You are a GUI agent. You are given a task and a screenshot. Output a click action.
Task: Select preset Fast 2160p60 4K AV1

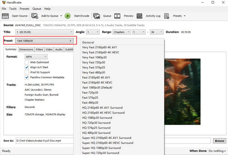click(x=96, y=77)
